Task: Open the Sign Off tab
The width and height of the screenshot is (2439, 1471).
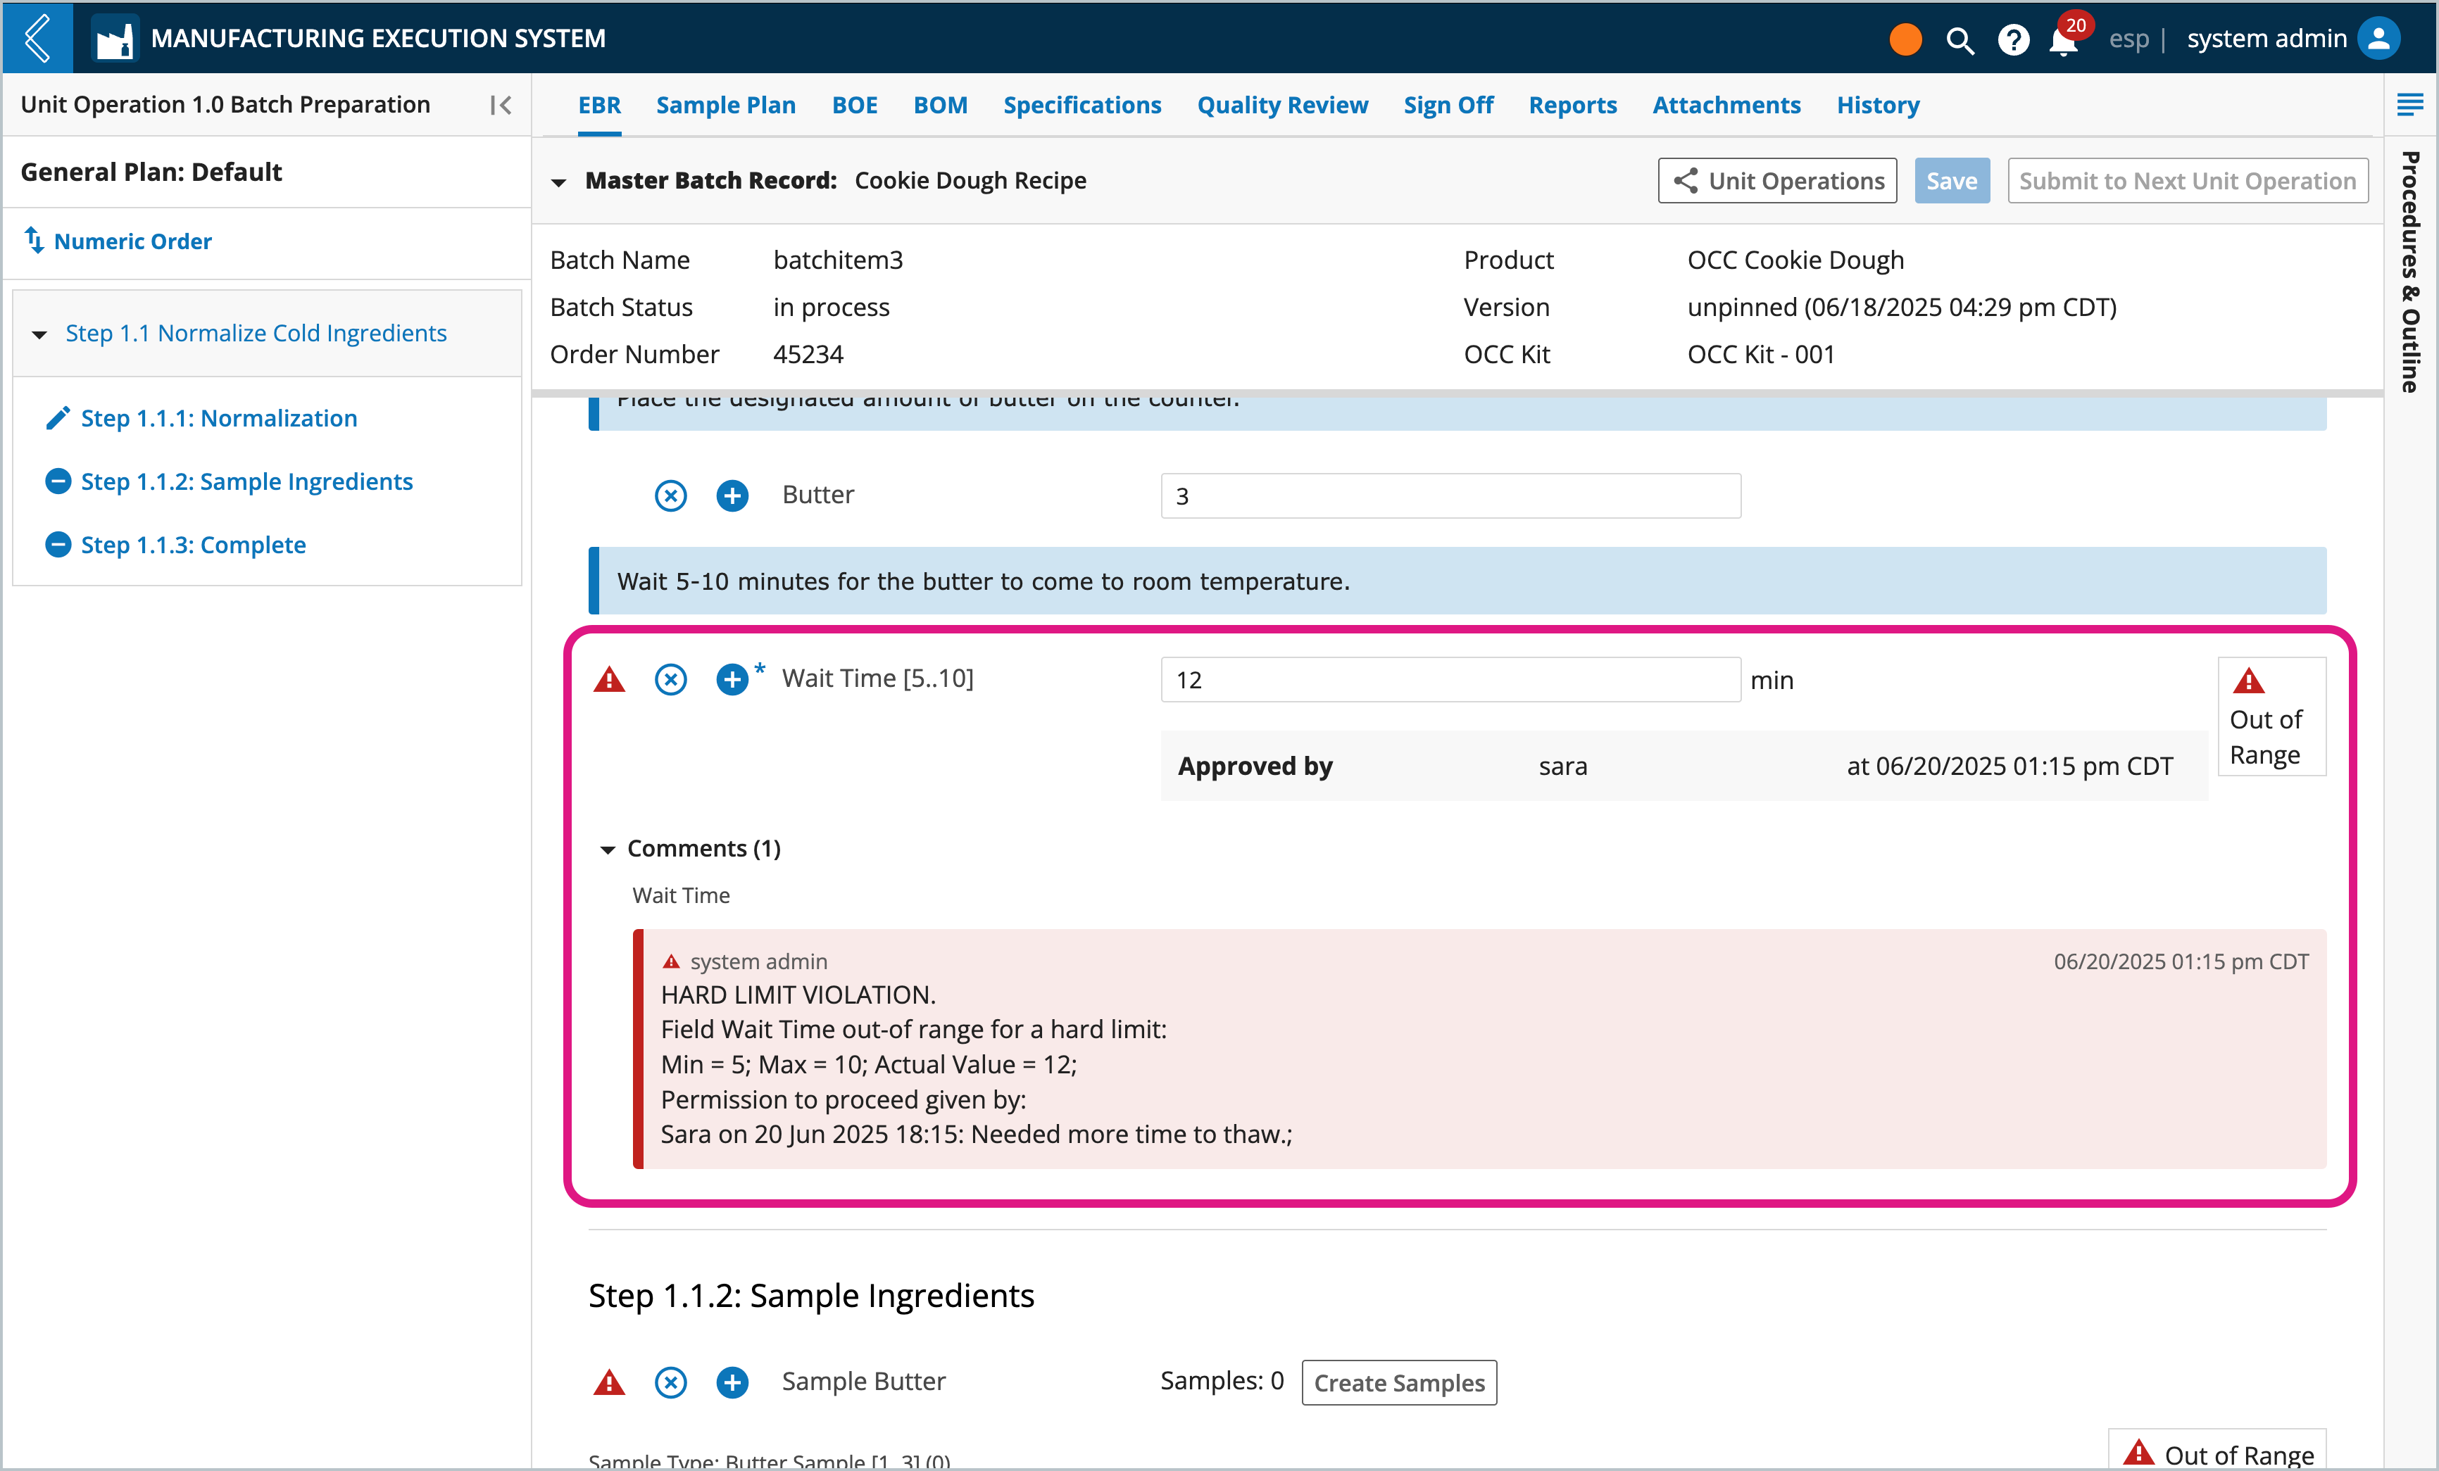Action: 1448,105
